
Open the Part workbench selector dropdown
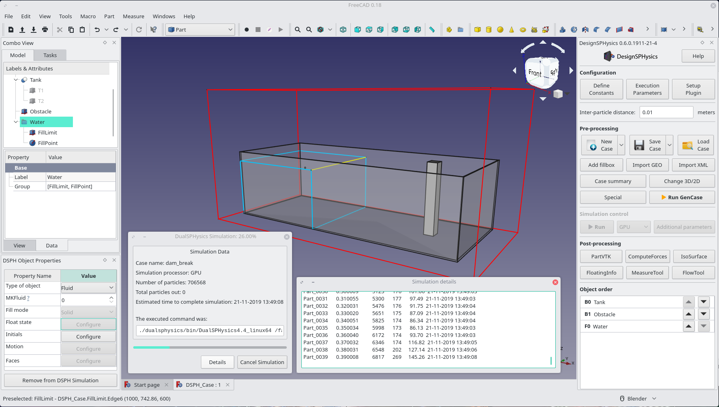(x=200, y=30)
